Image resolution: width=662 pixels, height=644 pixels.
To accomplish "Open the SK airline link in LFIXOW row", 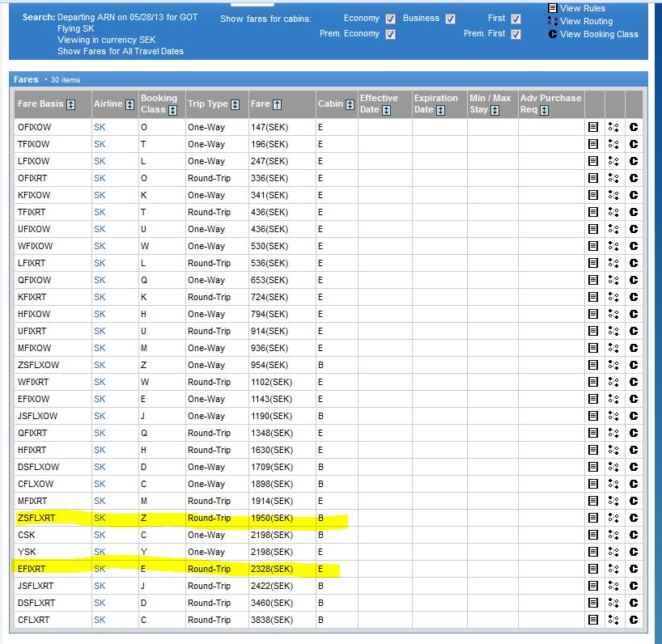I will point(100,161).
